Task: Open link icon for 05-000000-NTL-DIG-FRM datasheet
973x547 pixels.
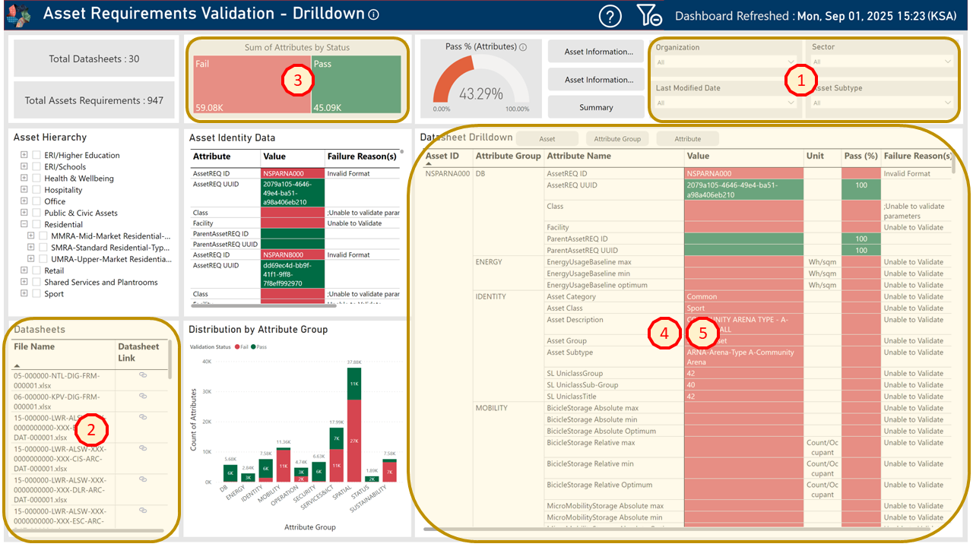Action: (x=142, y=375)
